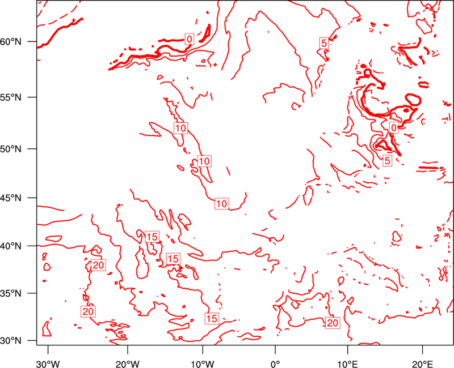This screenshot has width=454, height=368.
Task: Select the 0° longitude axis label
Action: pyautogui.click(x=275, y=363)
